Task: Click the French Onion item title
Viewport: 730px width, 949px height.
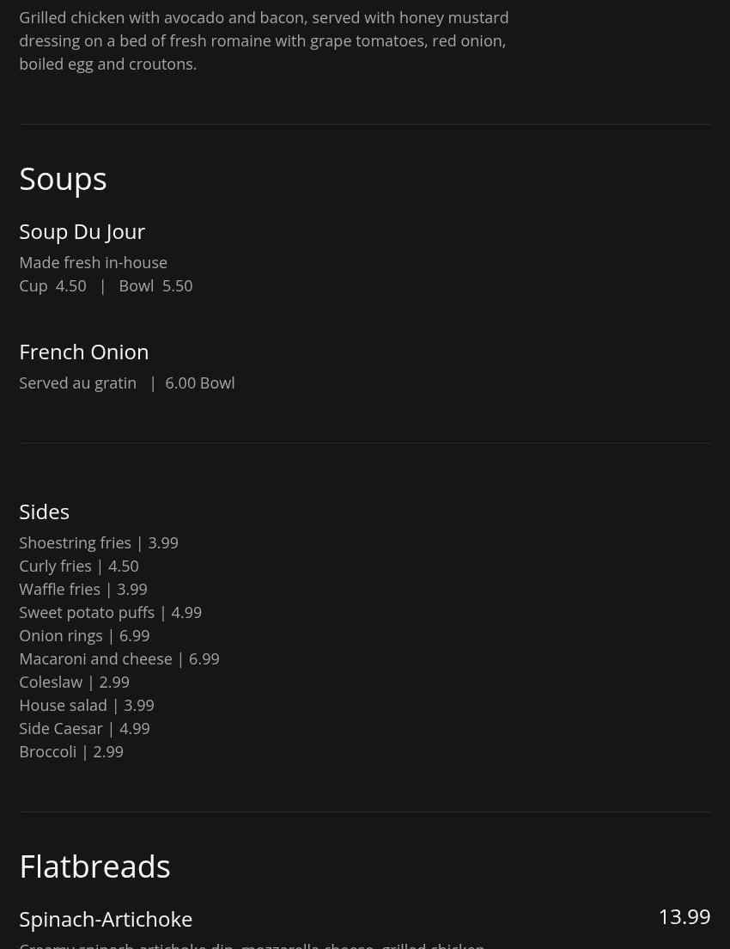Action: (83, 352)
